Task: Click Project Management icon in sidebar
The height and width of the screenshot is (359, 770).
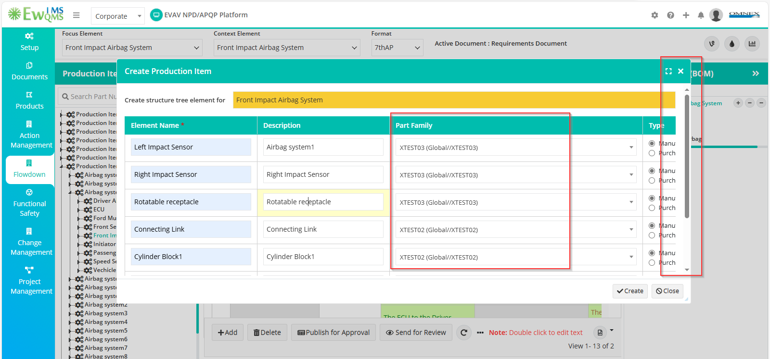Action: pos(29,270)
